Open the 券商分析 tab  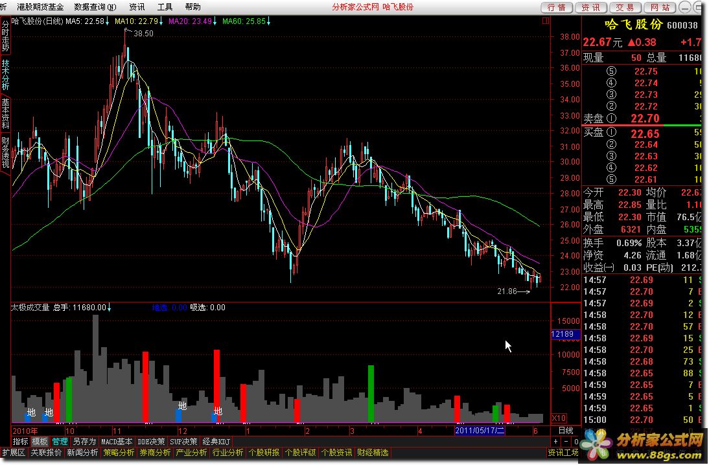tap(155, 452)
